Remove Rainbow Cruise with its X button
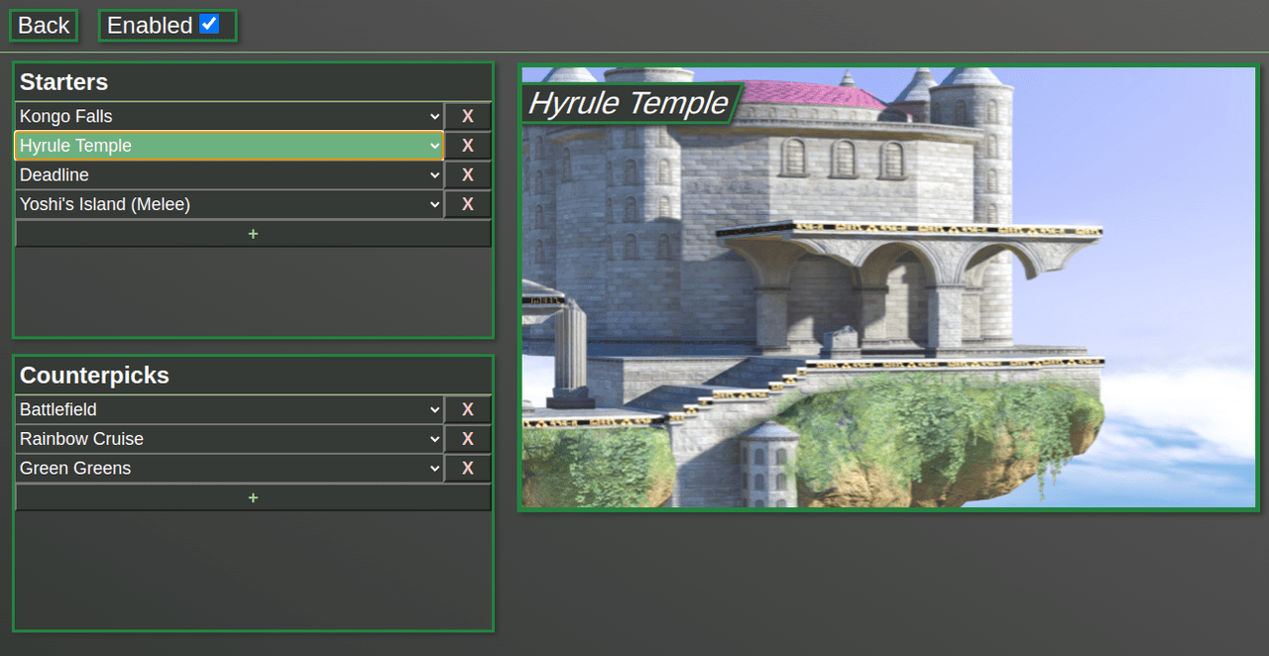This screenshot has width=1269, height=656. pyautogui.click(x=468, y=439)
